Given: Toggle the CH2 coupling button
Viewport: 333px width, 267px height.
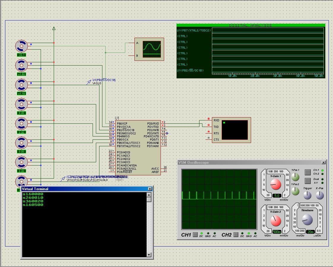Looking at the screenshot, I should click(x=236, y=235).
